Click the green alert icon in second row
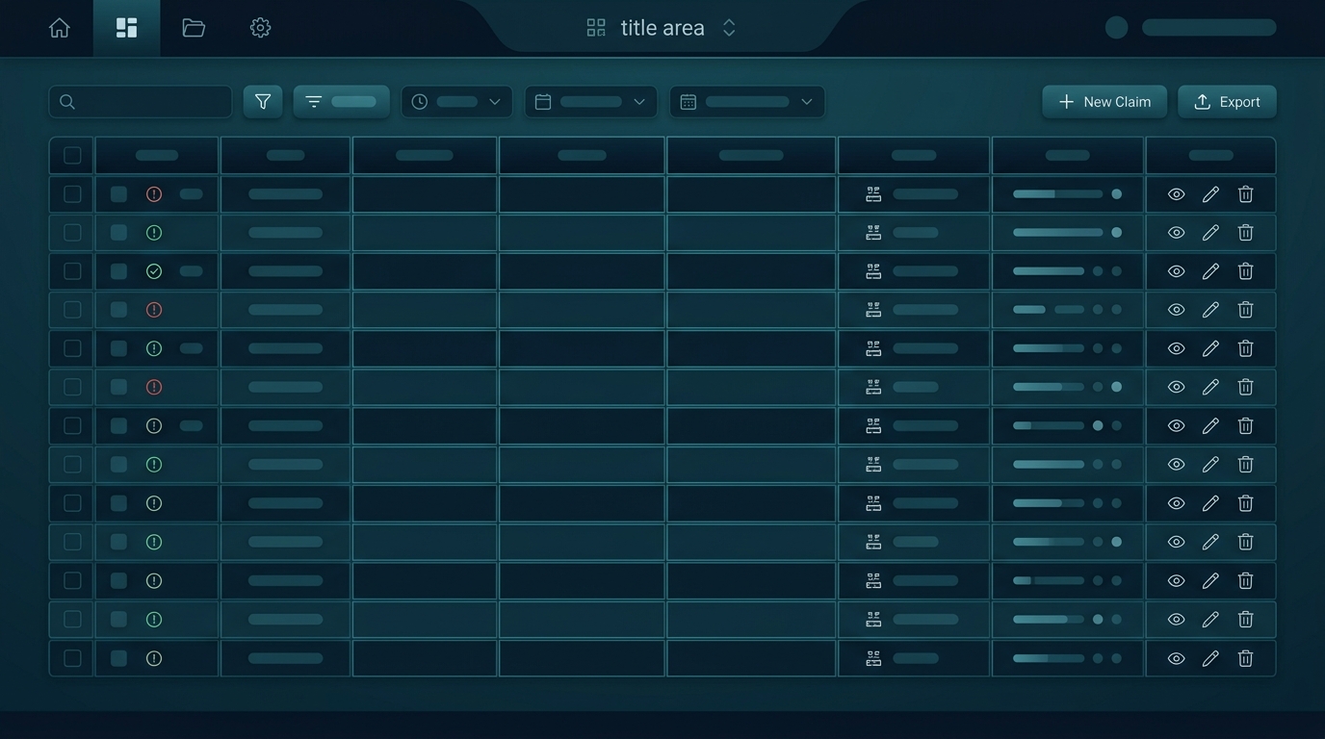 tap(154, 233)
